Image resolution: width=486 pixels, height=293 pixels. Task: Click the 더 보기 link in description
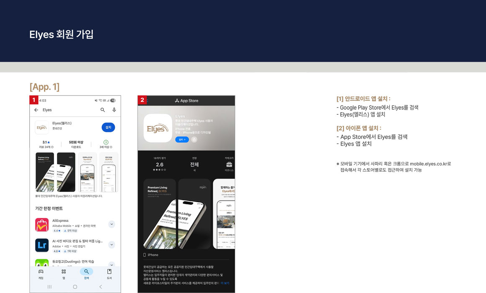tap(225, 283)
